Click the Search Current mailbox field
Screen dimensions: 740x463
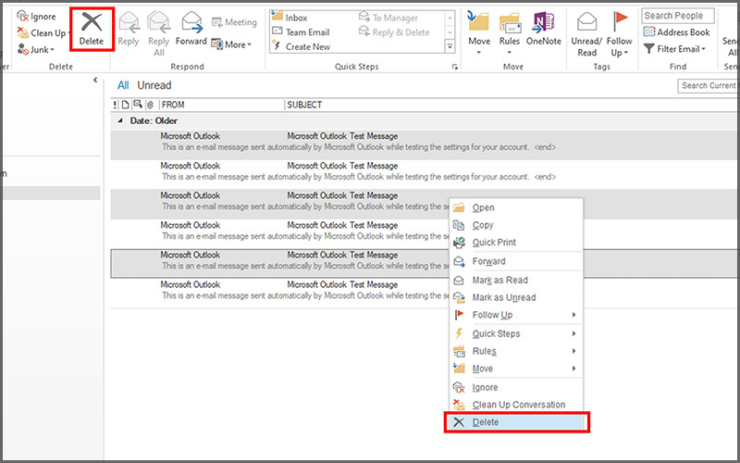tap(708, 85)
